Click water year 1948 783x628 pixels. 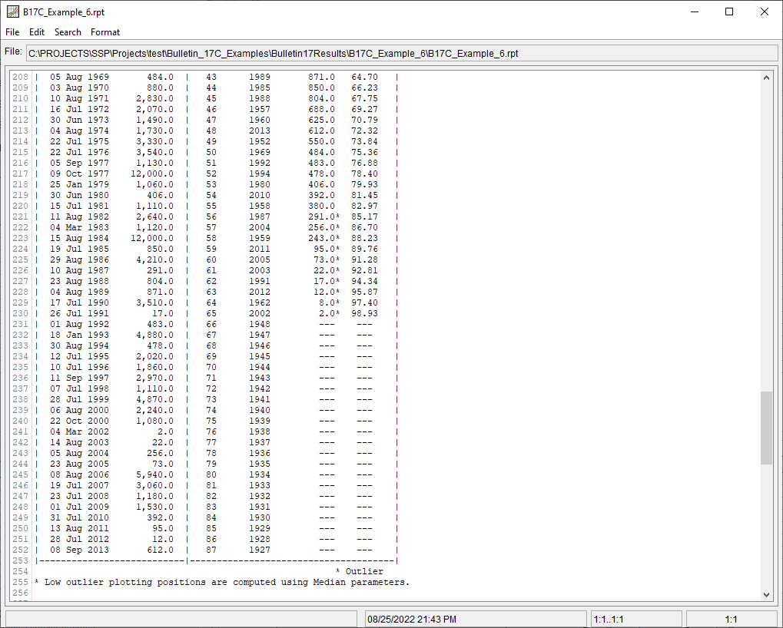pyautogui.click(x=260, y=324)
